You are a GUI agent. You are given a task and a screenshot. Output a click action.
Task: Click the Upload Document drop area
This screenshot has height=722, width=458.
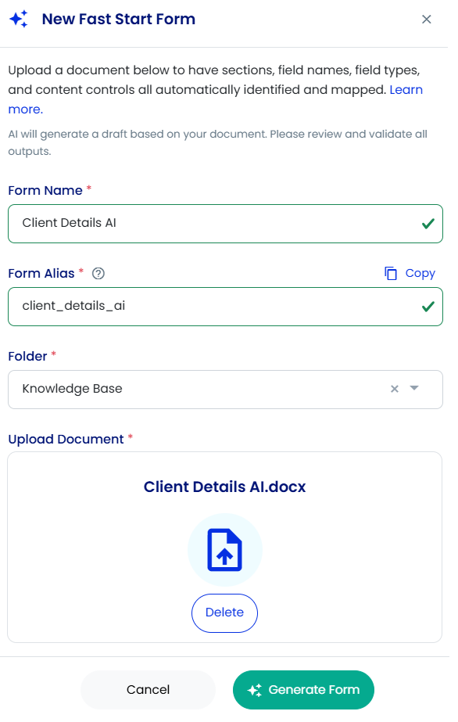tap(225, 547)
